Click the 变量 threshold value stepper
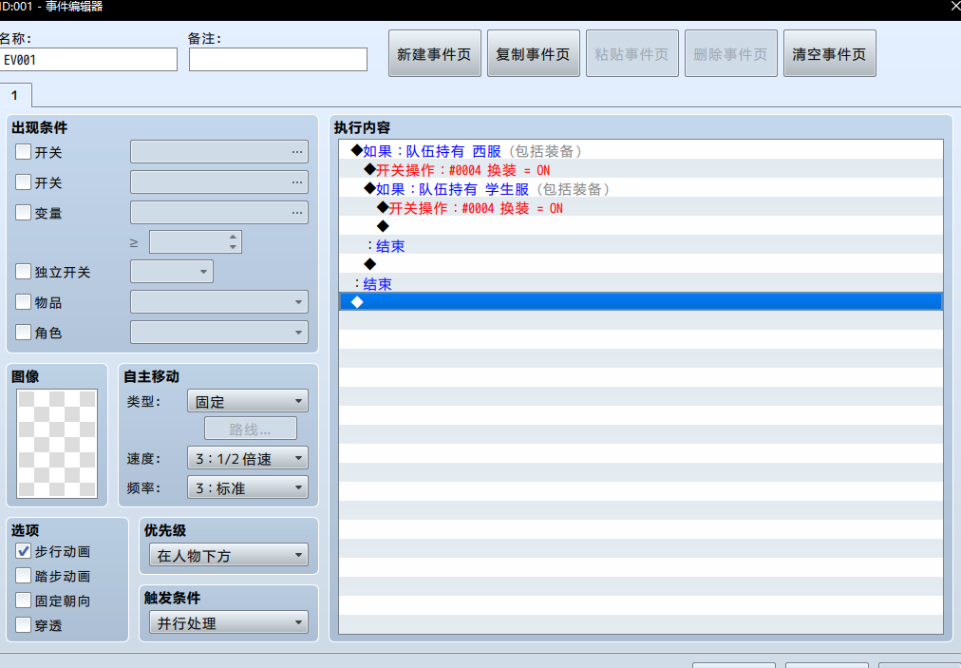 point(195,242)
